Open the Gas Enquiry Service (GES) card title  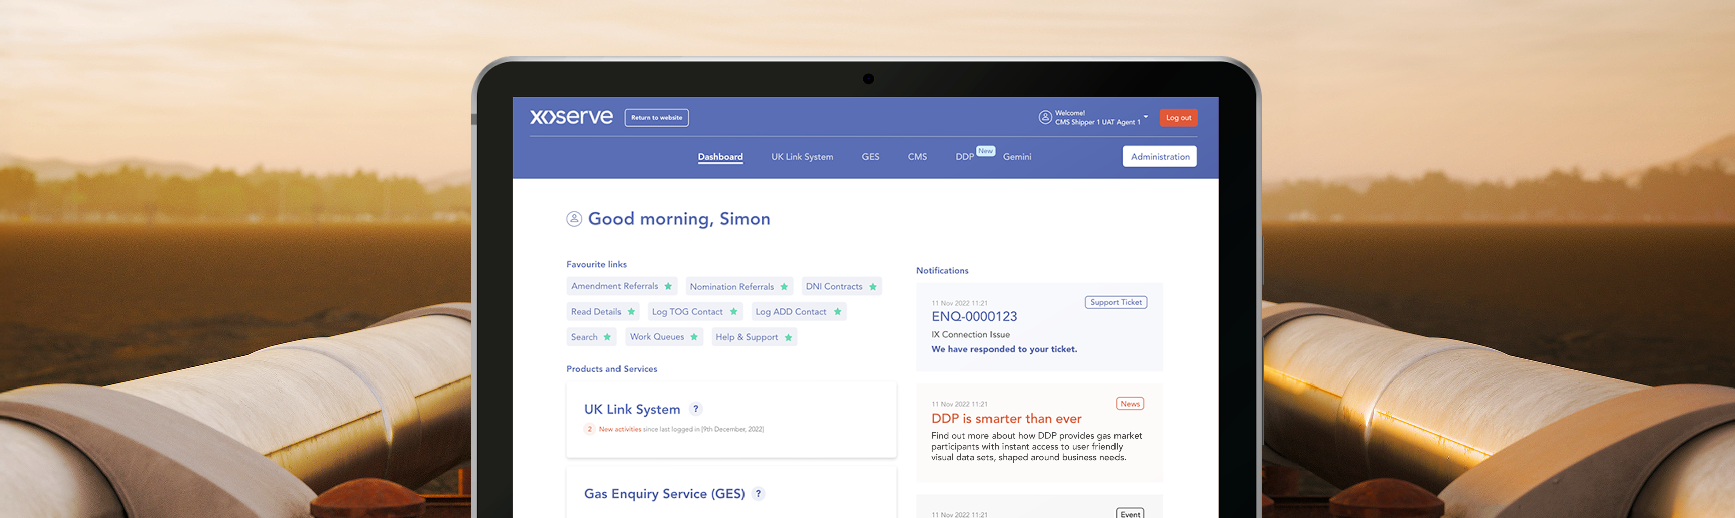664,494
